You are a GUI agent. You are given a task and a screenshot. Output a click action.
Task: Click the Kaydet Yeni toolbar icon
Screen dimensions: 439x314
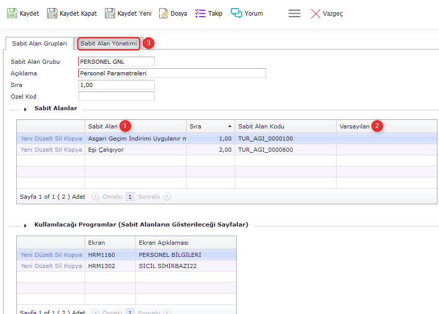(110, 14)
